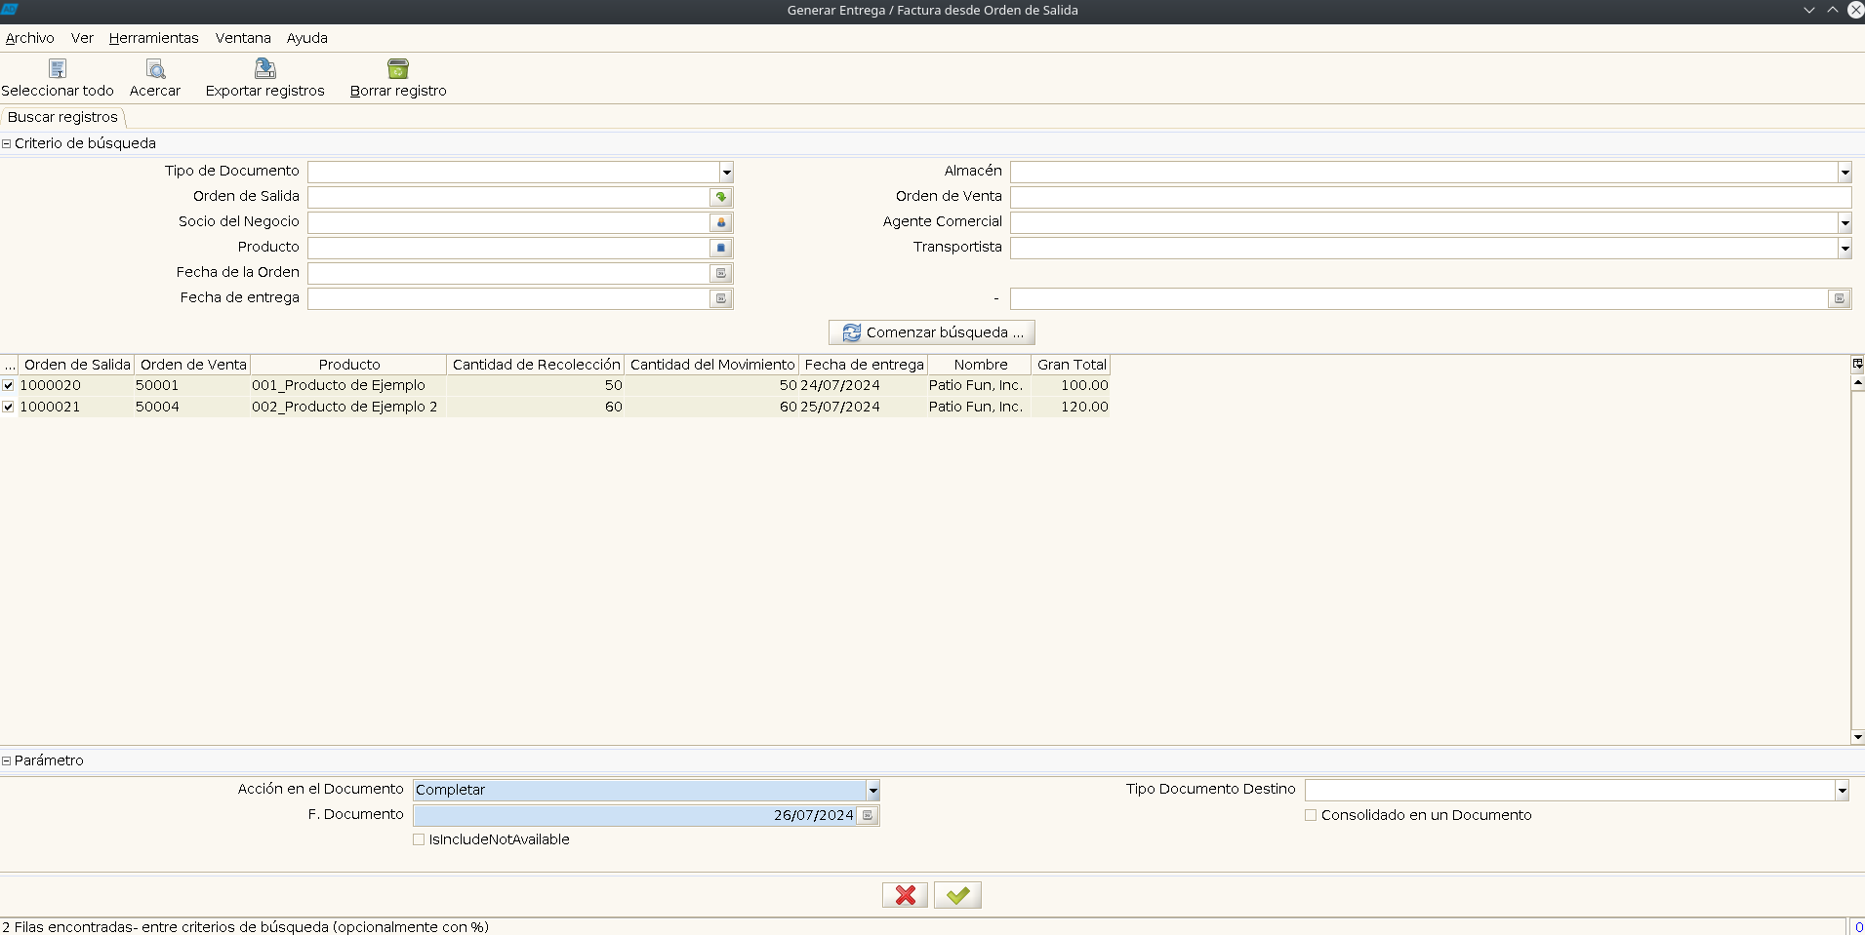Click the Borrar registro trash icon

pos(398,68)
